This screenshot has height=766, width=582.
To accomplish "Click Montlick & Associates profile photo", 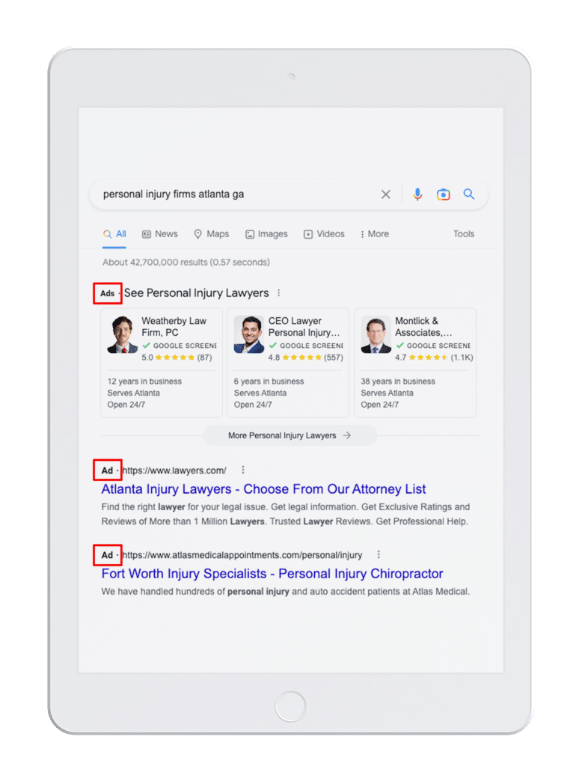I will click(x=376, y=334).
